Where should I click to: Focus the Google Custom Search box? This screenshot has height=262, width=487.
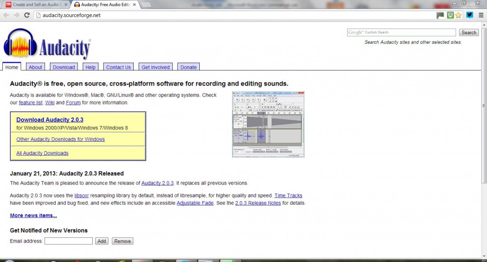click(401, 32)
